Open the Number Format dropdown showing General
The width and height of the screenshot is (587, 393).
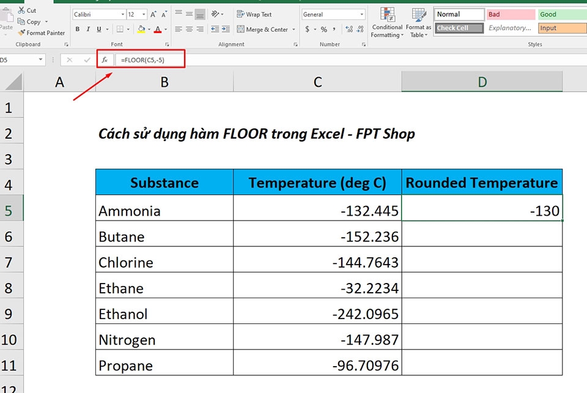(333, 13)
